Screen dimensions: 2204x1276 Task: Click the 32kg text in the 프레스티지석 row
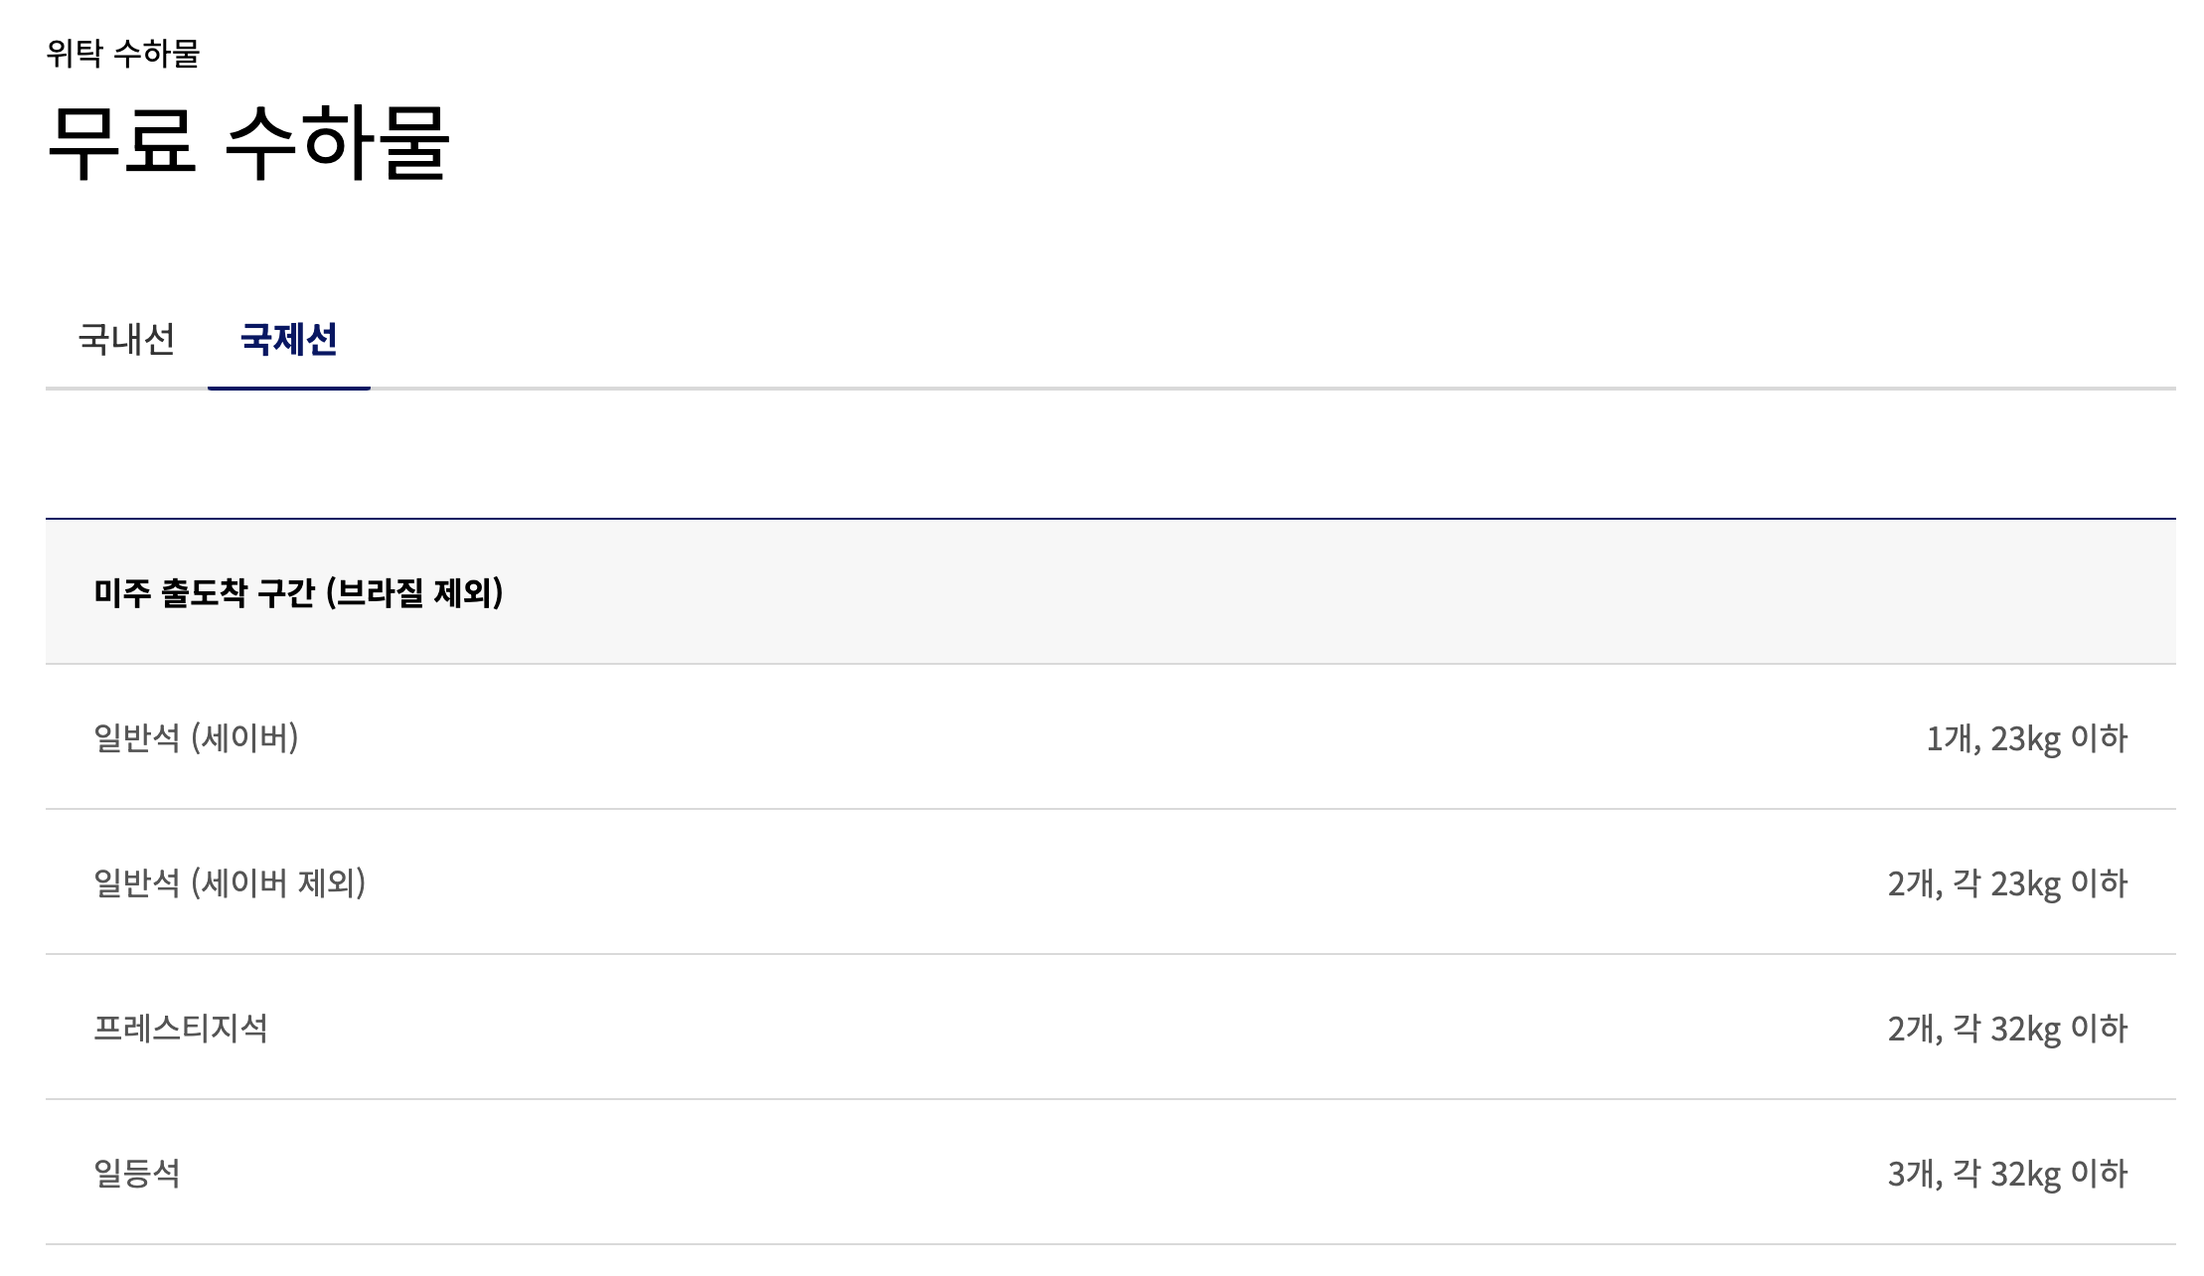tap(2026, 1030)
